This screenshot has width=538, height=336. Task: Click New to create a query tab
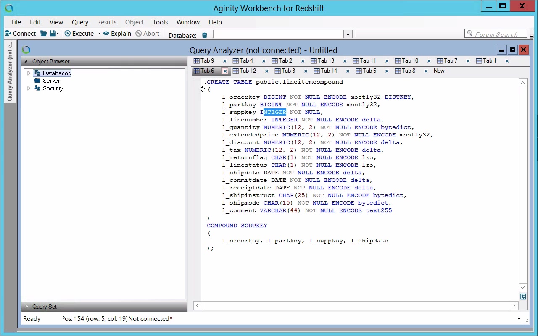pos(439,71)
